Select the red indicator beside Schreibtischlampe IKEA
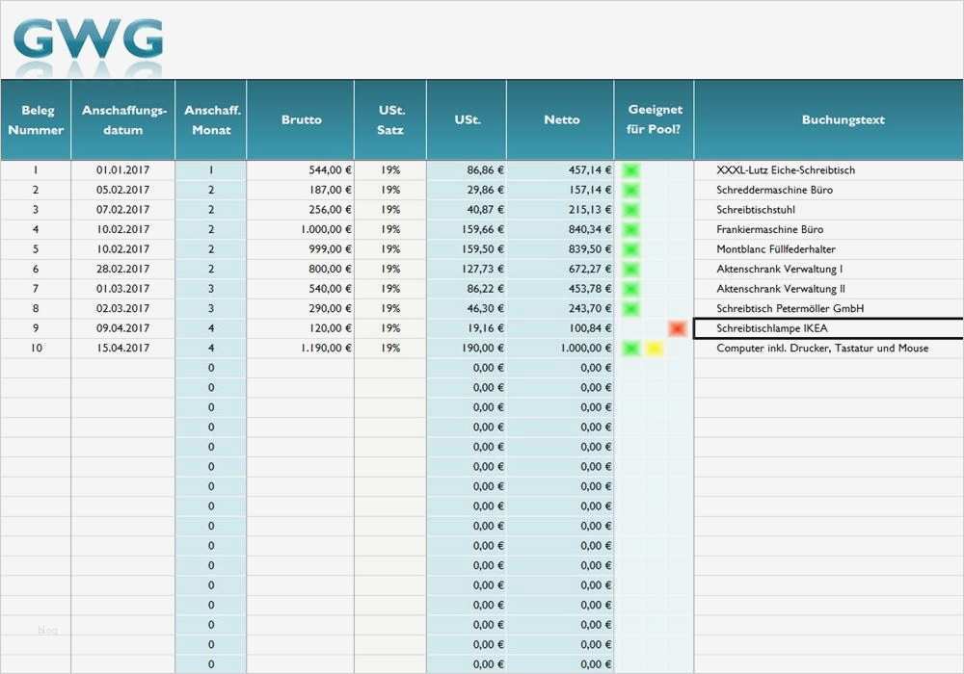 677,328
